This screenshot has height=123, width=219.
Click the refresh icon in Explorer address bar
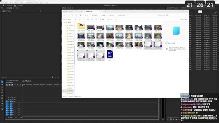click(x=76, y=15)
